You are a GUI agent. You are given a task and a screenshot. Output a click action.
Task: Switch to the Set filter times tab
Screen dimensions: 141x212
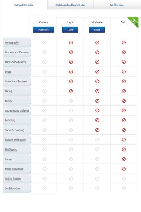(x=117, y=5)
